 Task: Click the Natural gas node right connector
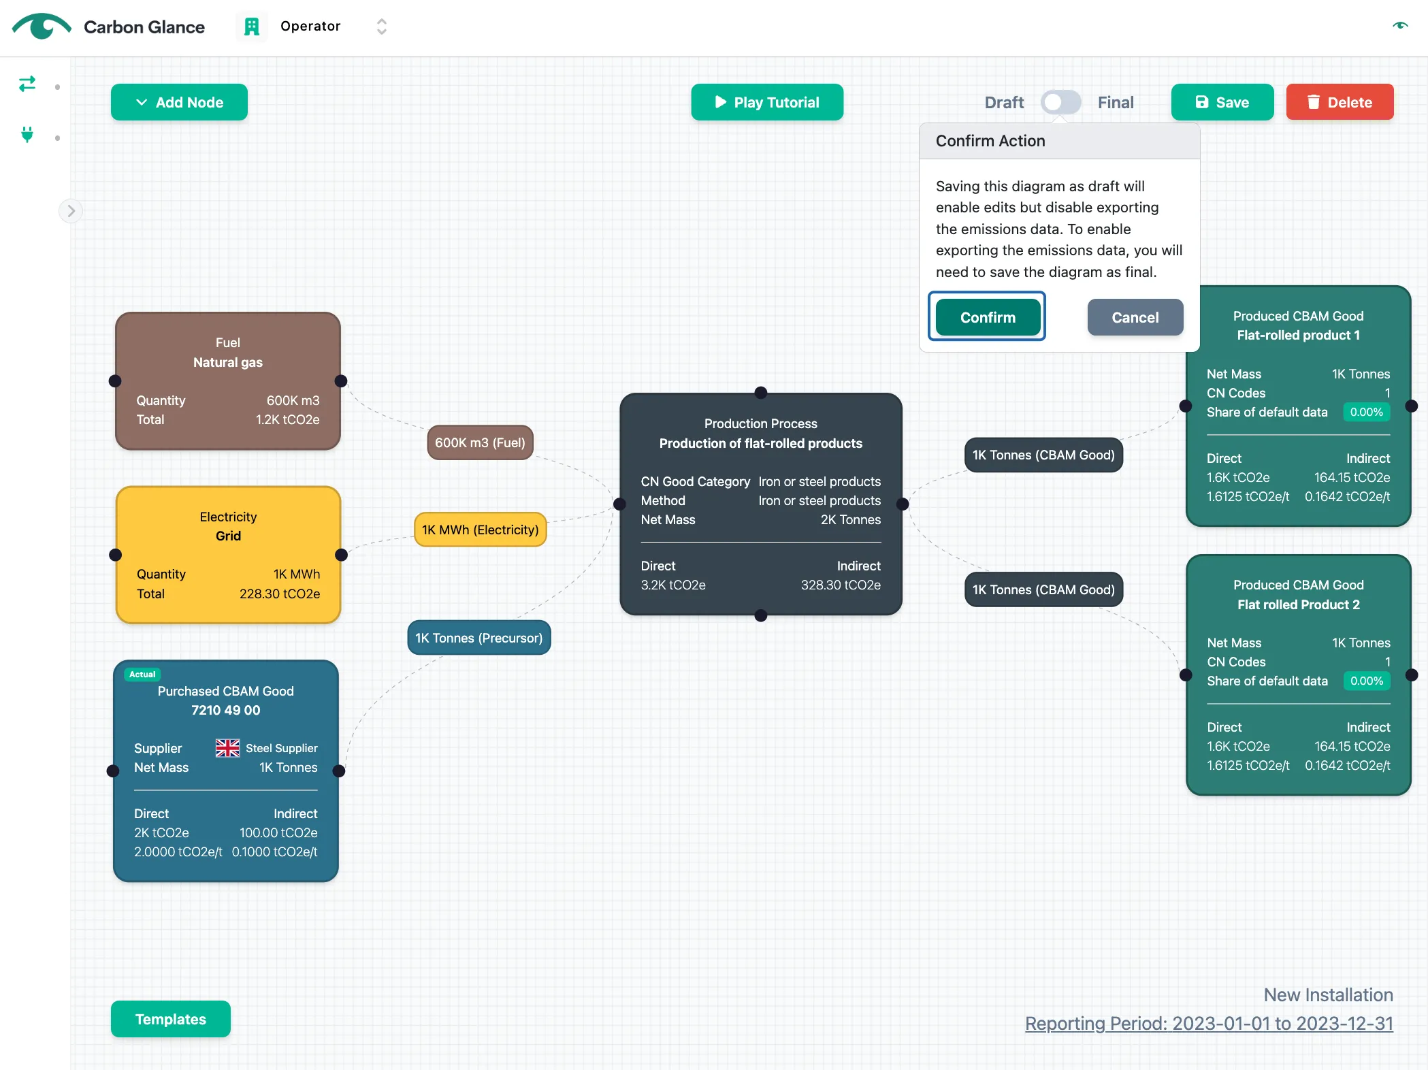point(341,380)
